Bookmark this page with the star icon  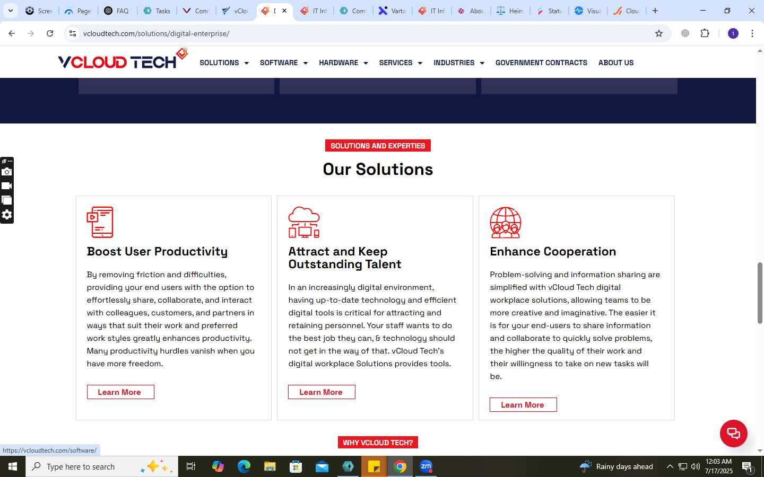coord(659,33)
